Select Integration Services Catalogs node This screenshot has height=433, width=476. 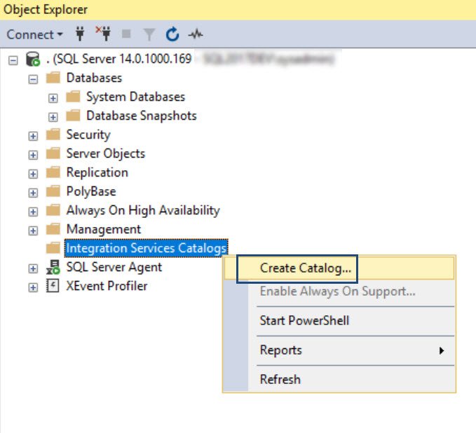147,248
